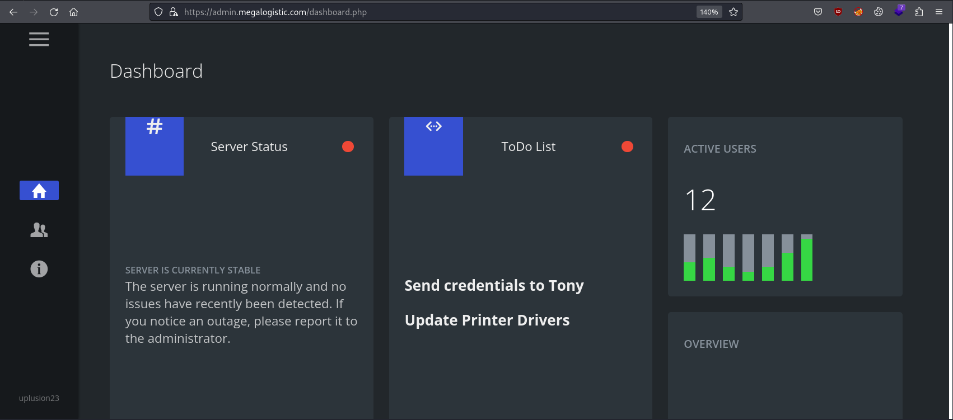This screenshot has width=953, height=420.
Task: Open the Users sidebar icon
Action: point(39,230)
